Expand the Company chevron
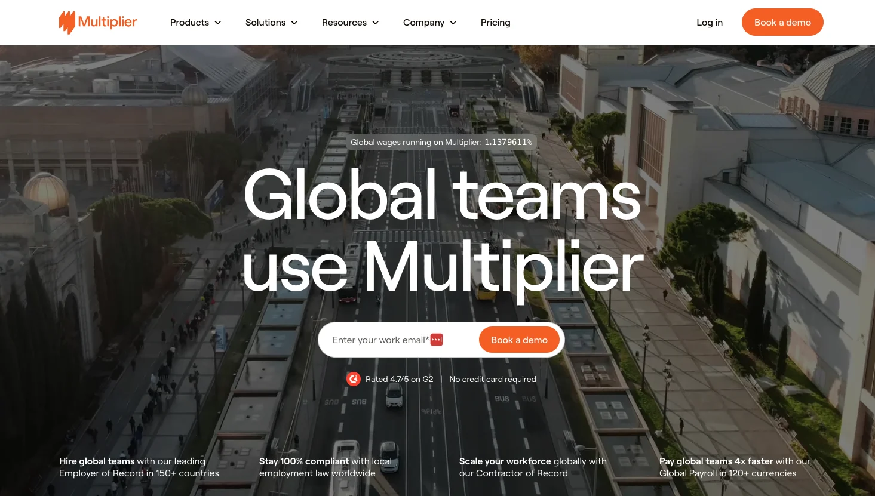 pos(453,23)
